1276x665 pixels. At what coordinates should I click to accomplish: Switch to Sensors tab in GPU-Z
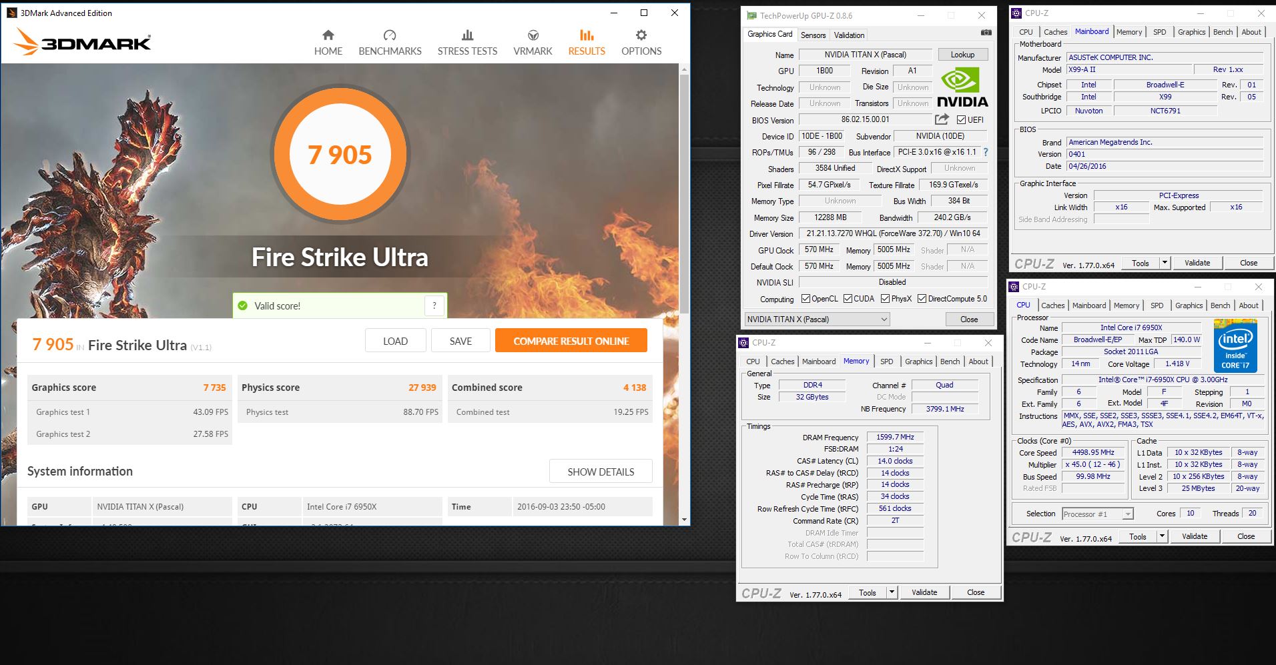[813, 35]
